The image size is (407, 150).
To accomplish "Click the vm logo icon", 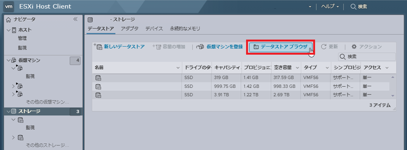I will point(9,7).
